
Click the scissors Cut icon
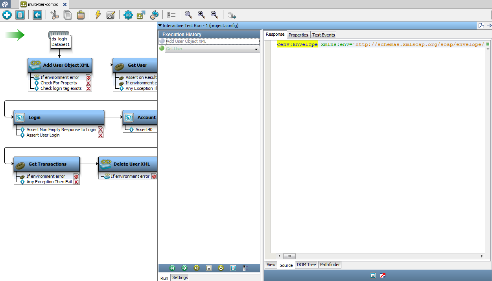click(x=55, y=15)
